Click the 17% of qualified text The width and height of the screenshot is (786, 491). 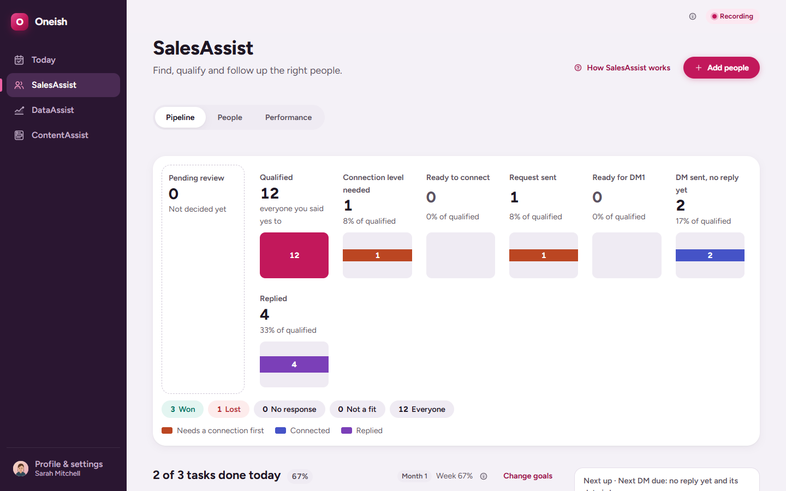(703, 221)
